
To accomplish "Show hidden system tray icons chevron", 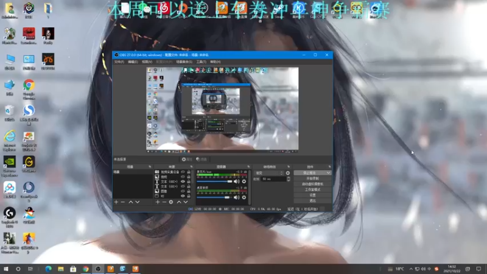I will (x=411, y=269).
